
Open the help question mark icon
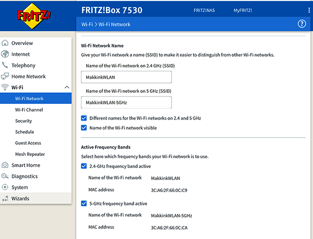tap(302, 24)
